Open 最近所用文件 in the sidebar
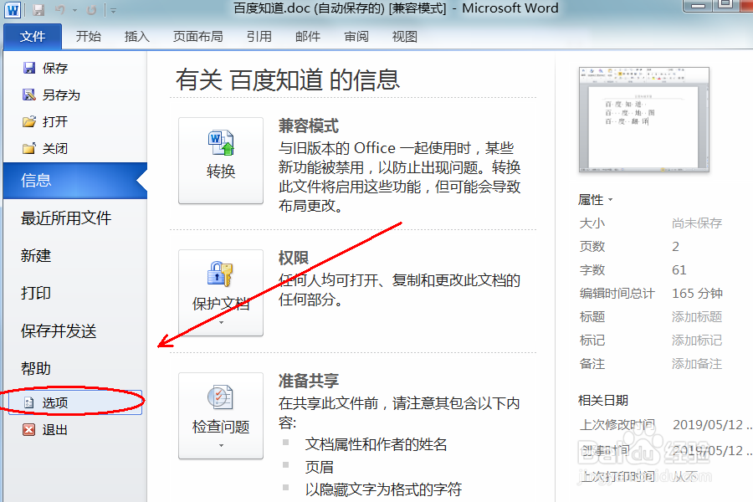 (x=66, y=218)
